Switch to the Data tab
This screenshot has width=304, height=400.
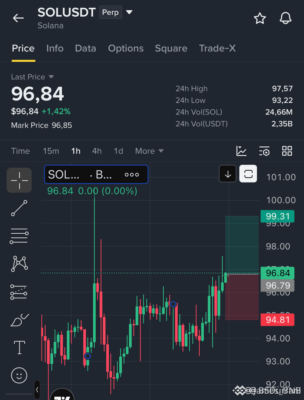86,48
